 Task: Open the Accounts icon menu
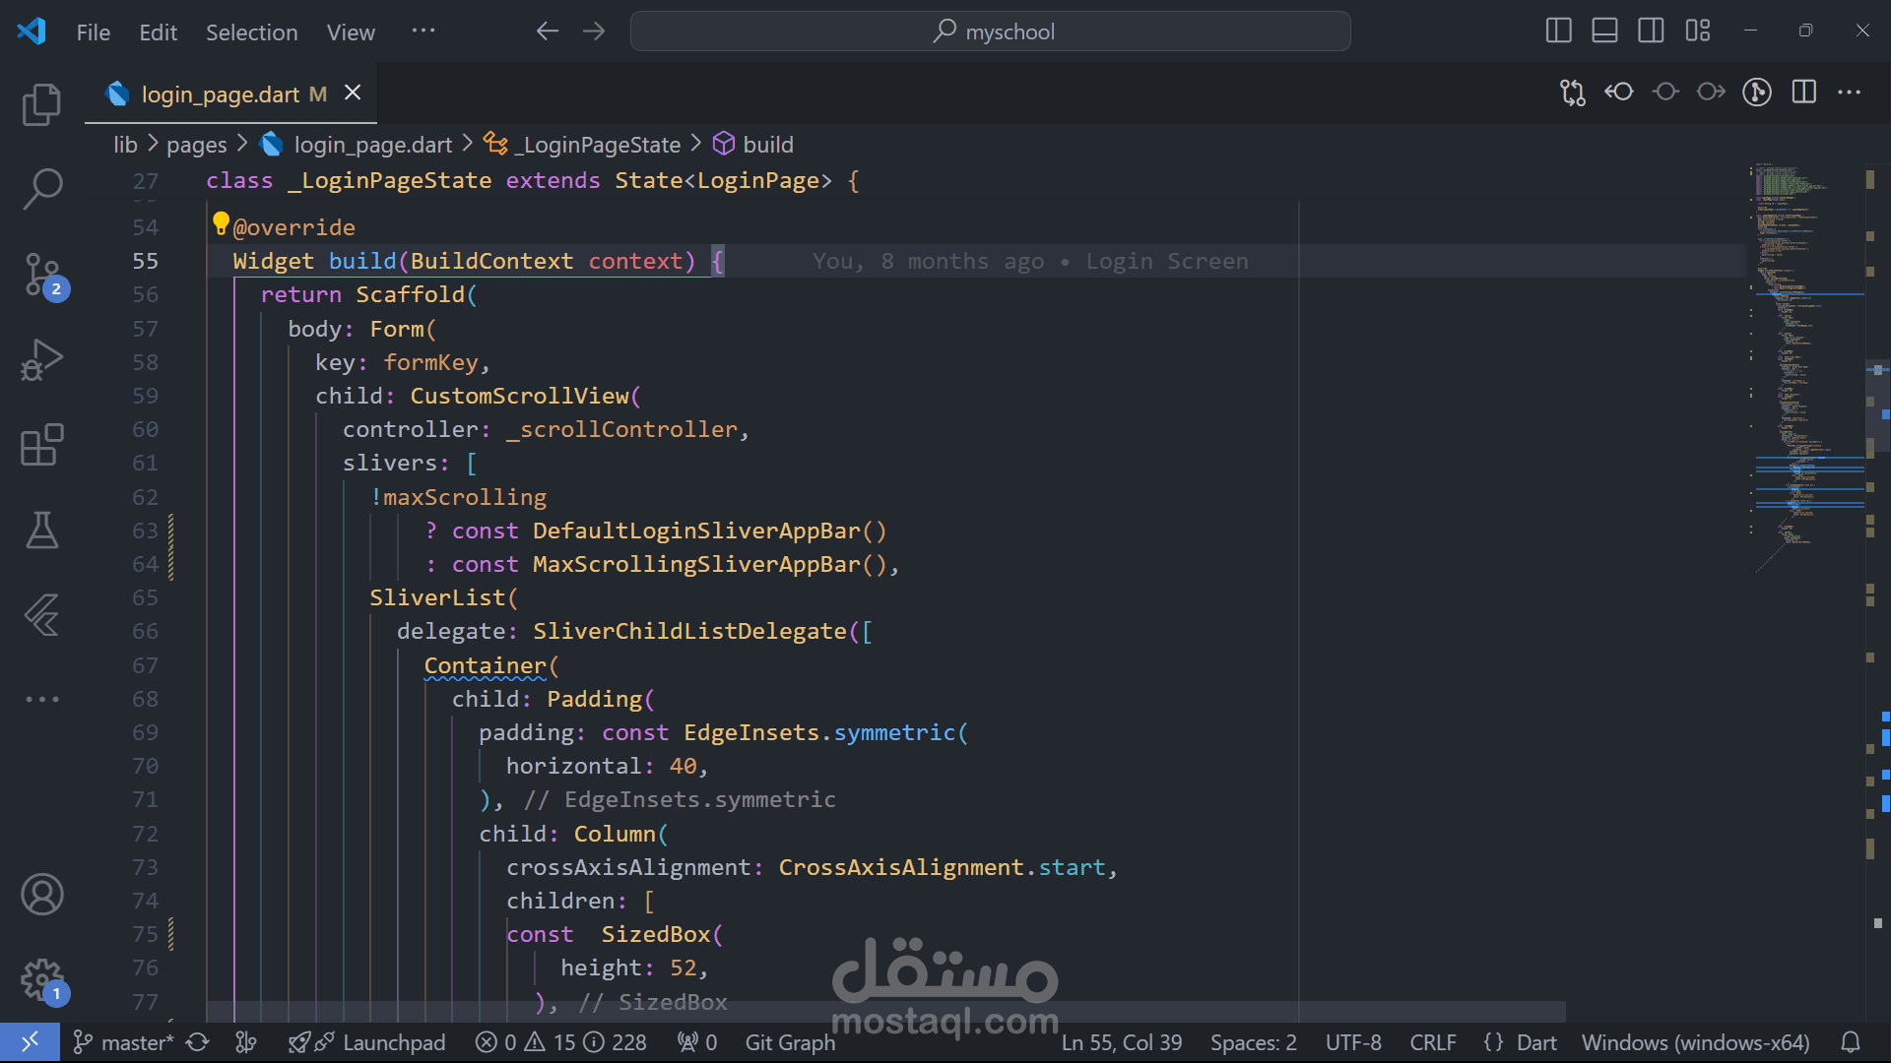point(41,894)
